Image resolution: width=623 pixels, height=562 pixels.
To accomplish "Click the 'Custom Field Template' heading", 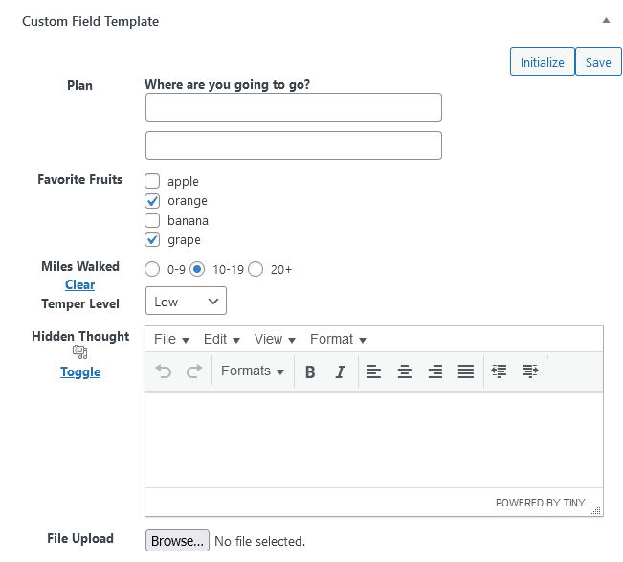I will [x=90, y=21].
